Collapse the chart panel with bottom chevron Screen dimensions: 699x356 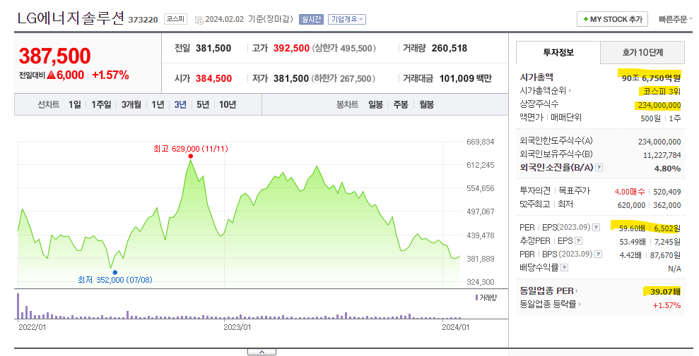262,352
